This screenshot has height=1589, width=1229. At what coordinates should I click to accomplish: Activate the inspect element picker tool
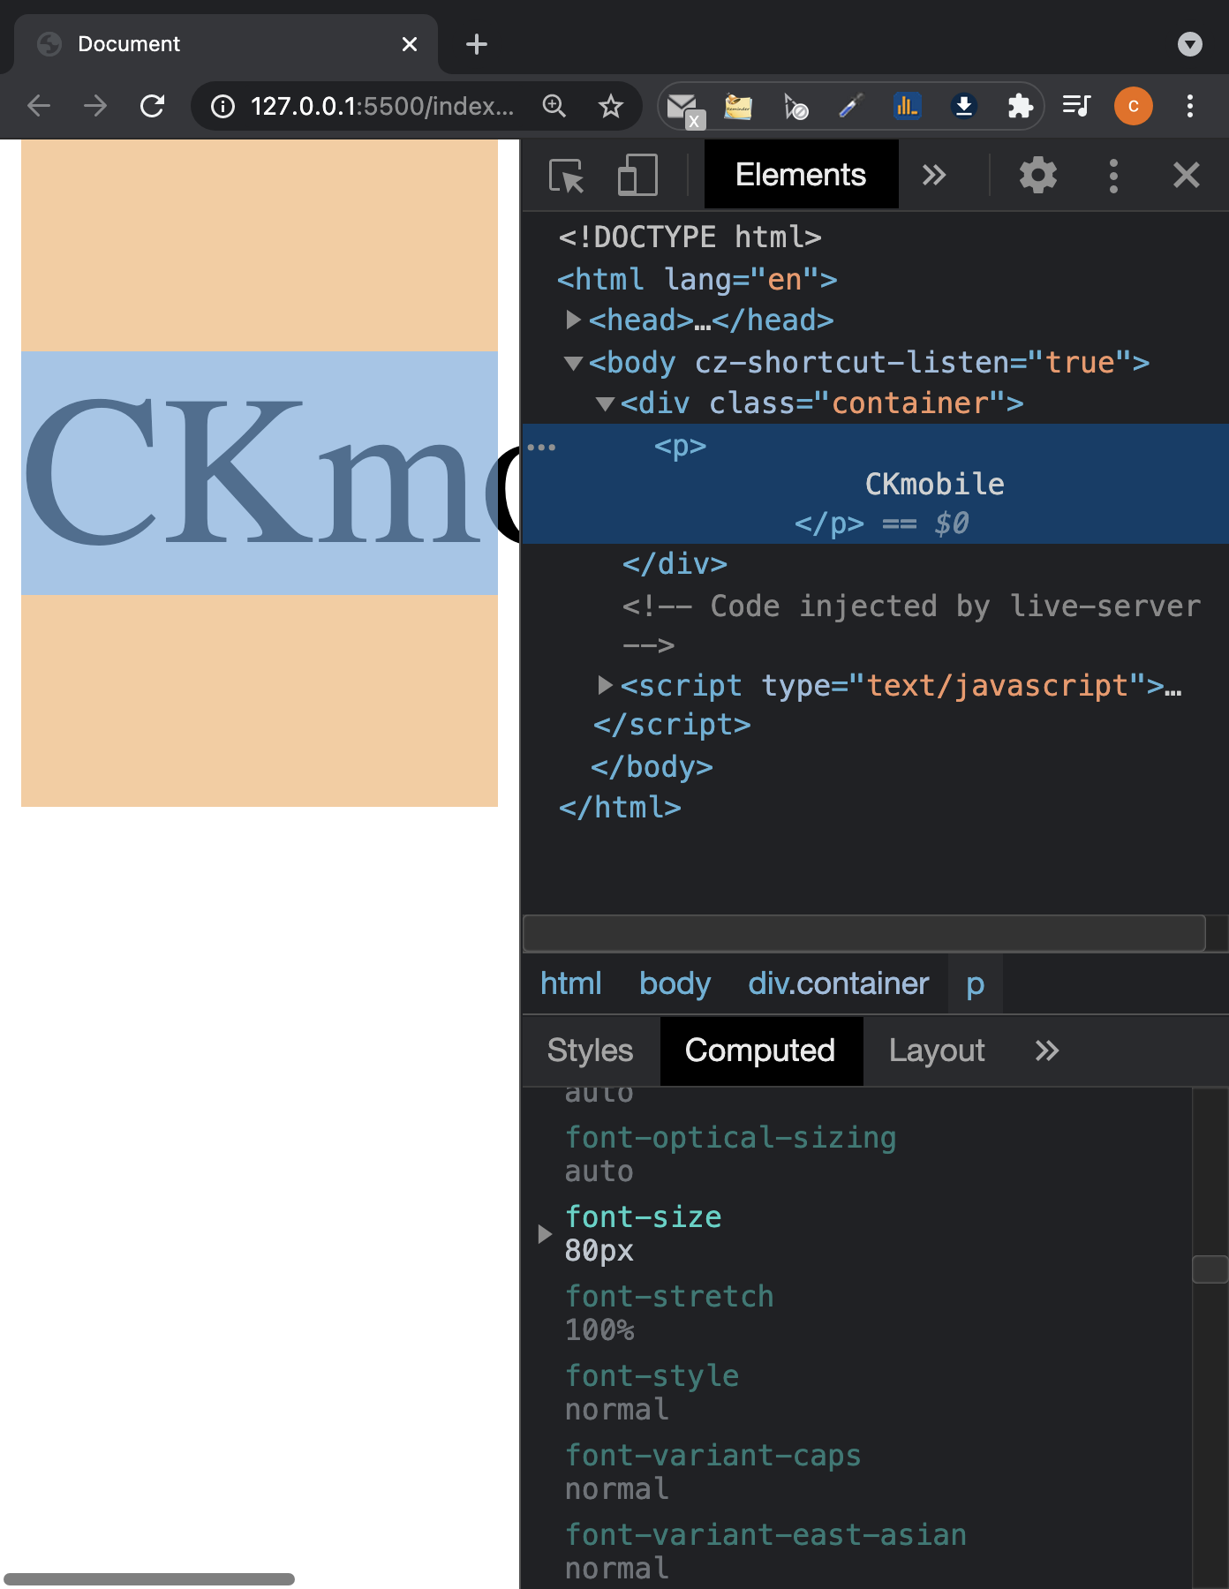[x=566, y=175]
